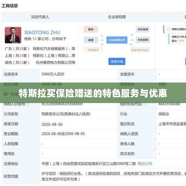The image size is (186, 186).
Task: Click the tax ID 91310000MA1H36K8XH
Action: pyautogui.click(x=62, y=104)
